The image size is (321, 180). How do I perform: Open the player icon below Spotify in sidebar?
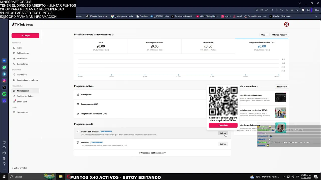4,101
